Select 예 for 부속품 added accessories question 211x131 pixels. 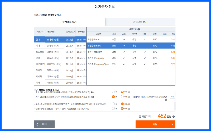(113, 97)
